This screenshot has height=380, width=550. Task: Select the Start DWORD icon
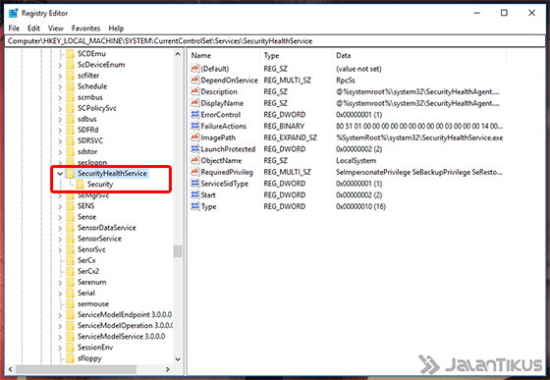point(194,194)
